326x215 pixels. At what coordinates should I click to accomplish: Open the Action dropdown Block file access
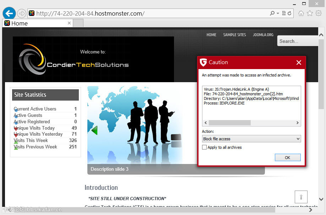tap(251, 139)
